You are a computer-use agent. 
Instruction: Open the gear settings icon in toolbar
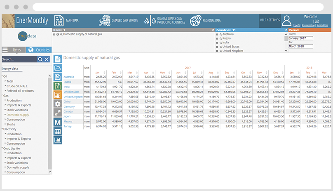[57, 104]
